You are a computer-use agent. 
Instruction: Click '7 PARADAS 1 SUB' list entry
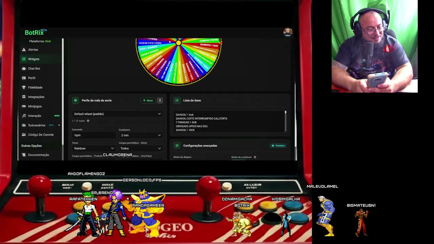tap(186, 122)
